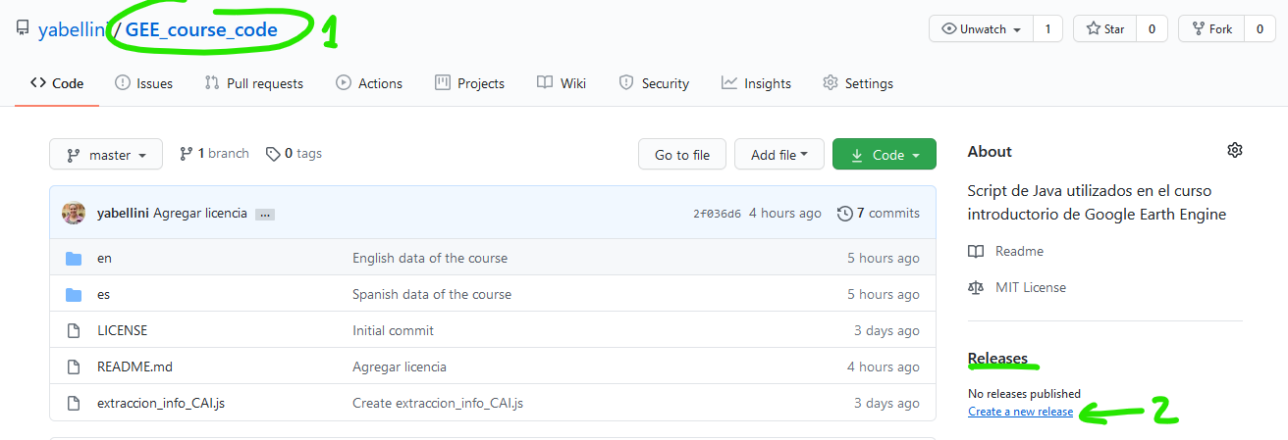Screen dimensions: 1288x440
Task: Open the Actions tab
Action: [369, 83]
